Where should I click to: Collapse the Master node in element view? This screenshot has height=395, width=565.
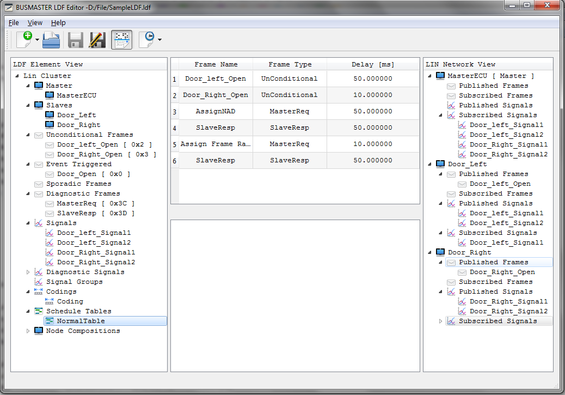click(28, 86)
